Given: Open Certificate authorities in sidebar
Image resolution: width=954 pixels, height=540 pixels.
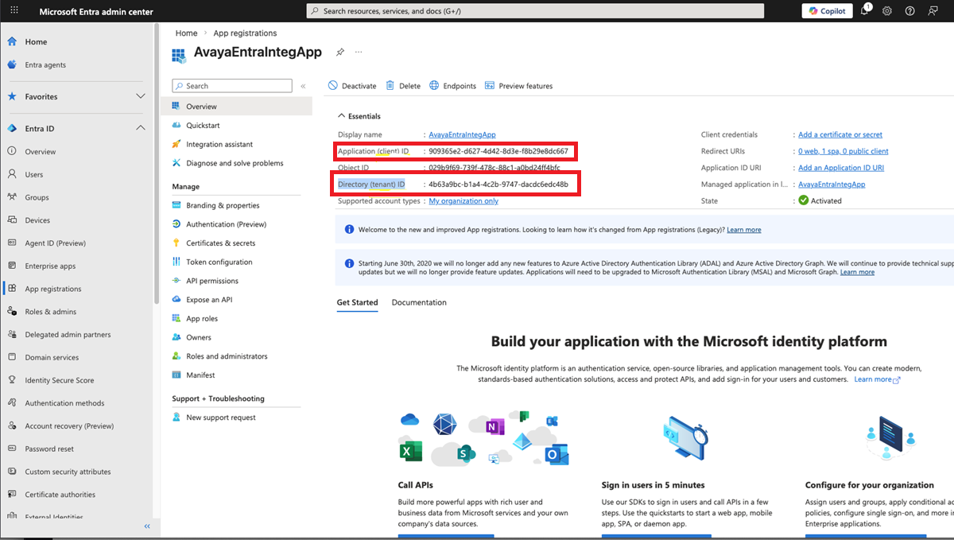Looking at the screenshot, I should pyautogui.click(x=60, y=495).
